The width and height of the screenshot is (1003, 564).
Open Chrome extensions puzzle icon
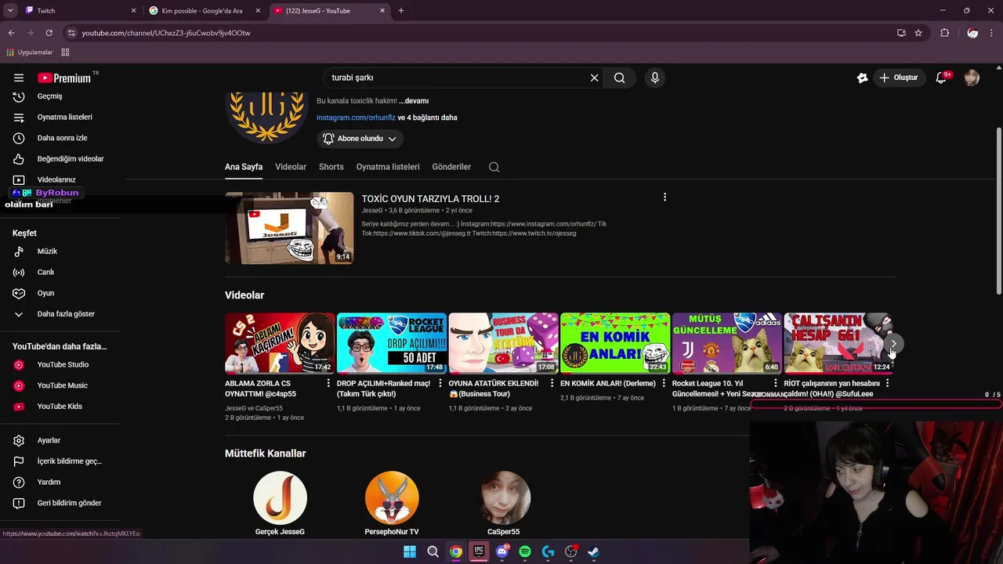[944, 33]
